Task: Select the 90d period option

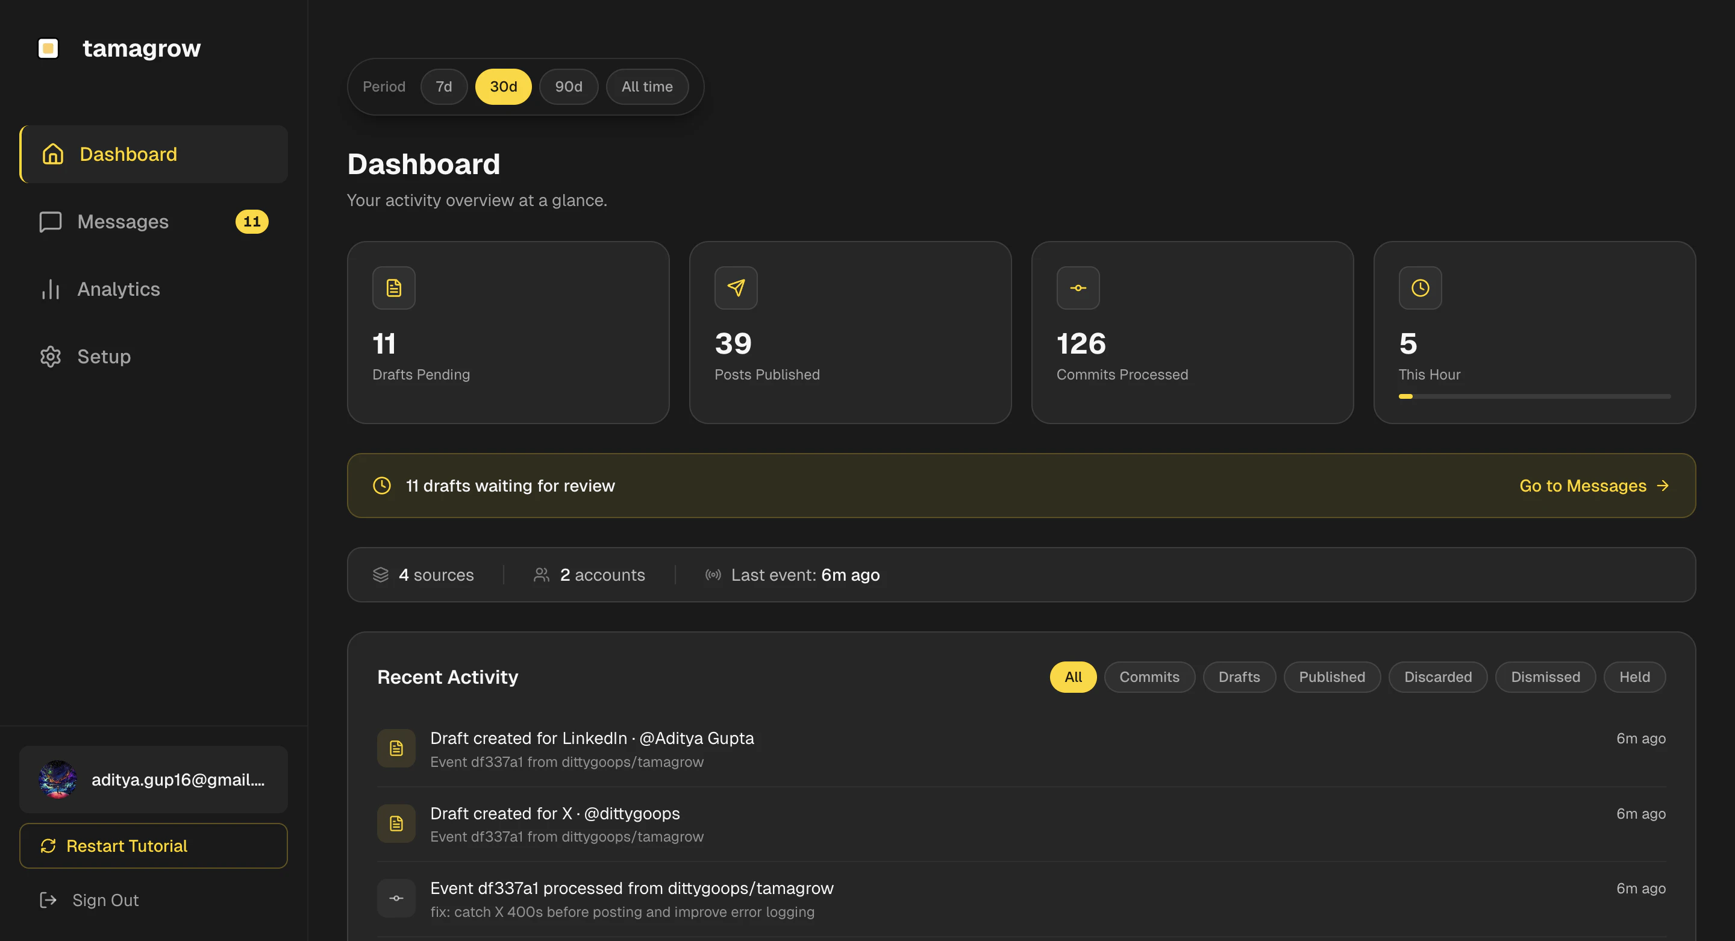Action: [567, 87]
